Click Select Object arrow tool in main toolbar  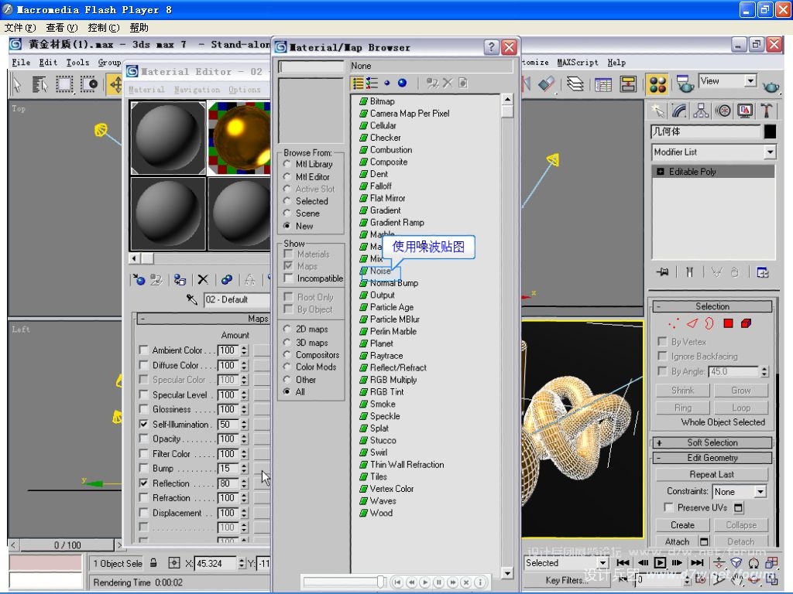pyautogui.click(x=17, y=84)
